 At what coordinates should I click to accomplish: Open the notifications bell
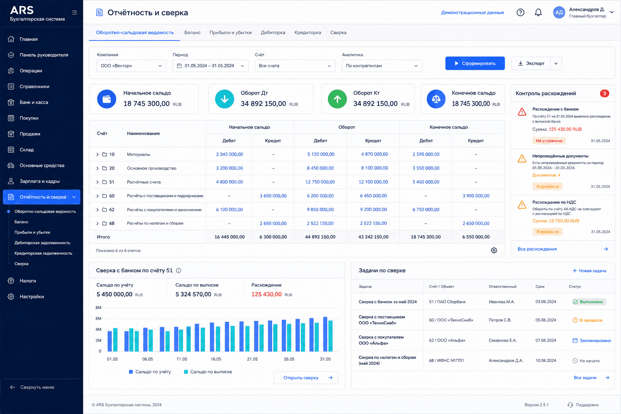(538, 13)
